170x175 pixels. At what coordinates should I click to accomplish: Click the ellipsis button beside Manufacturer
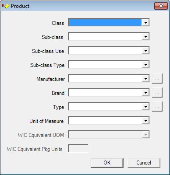tap(157, 79)
